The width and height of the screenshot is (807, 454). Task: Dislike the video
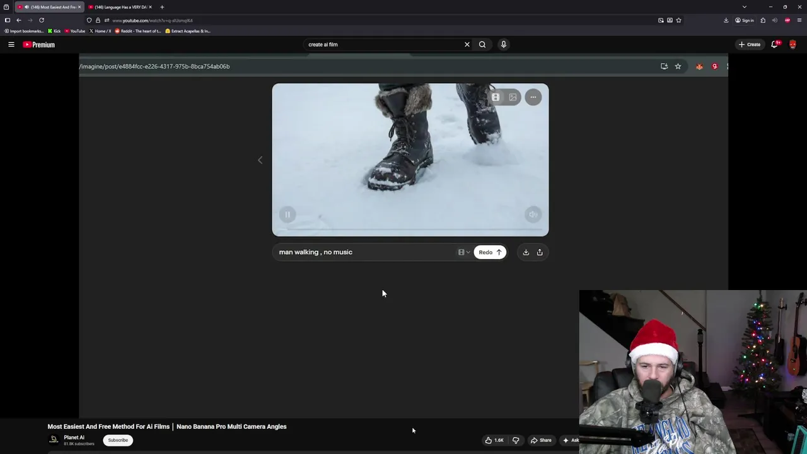tap(516, 440)
